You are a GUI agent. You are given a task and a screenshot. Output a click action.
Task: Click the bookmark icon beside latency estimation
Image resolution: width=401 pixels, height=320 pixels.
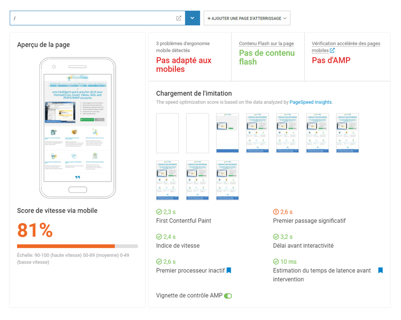[x=380, y=270]
